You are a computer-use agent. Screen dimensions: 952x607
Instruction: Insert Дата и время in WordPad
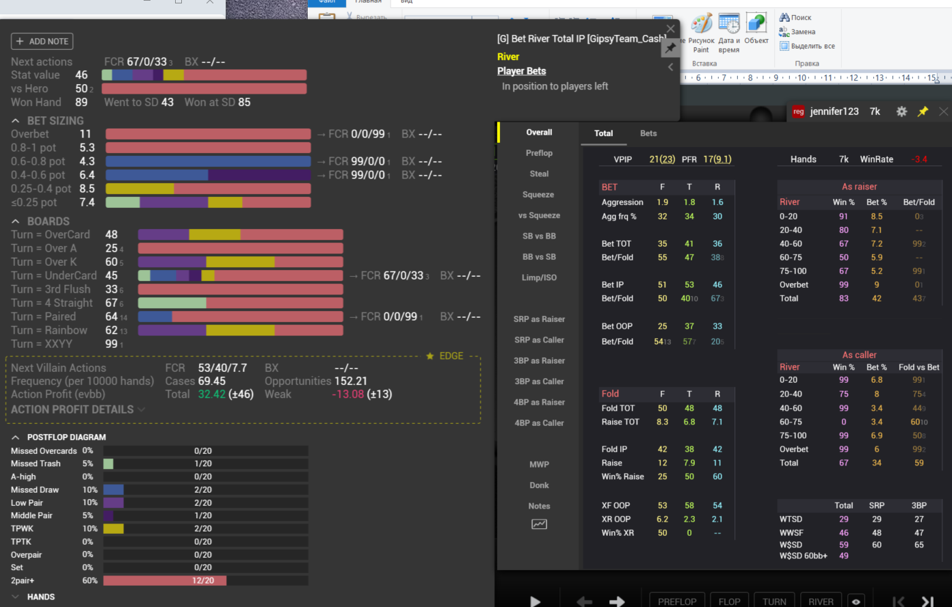click(x=729, y=32)
